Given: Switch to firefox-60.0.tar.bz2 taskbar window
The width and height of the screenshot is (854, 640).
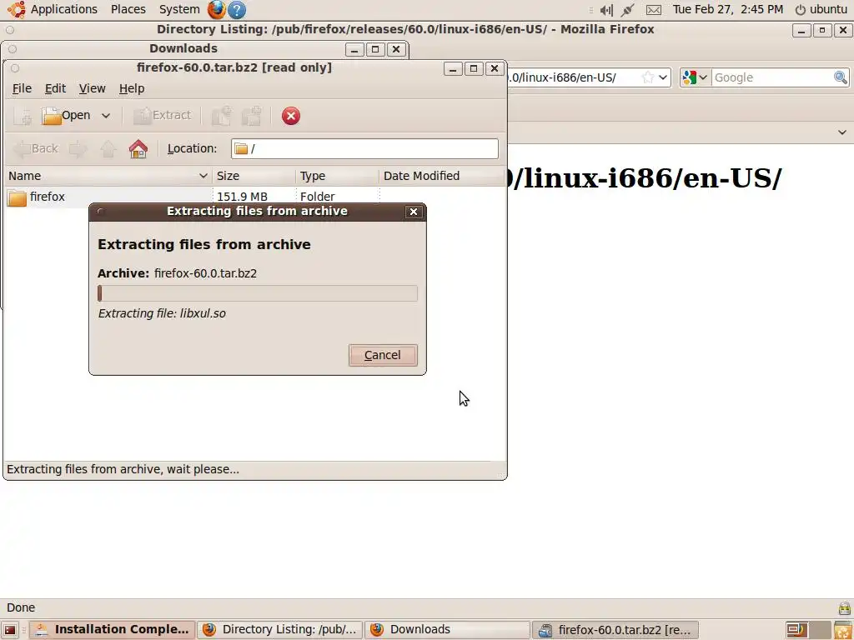Looking at the screenshot, I should point(615,630).
